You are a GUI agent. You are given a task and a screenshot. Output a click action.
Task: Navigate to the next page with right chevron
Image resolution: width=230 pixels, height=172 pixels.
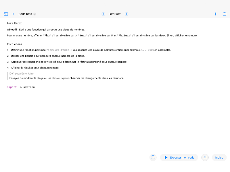pos(126,14)
